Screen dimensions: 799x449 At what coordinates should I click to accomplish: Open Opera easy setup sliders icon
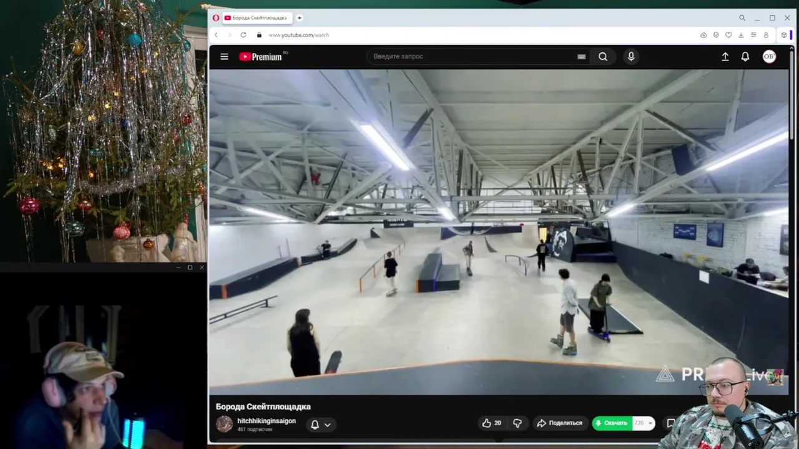753,35
